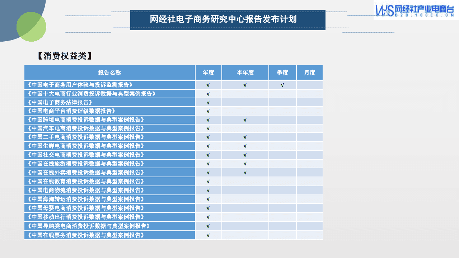
Task: Click the 季度 column header
Action: 282,72
